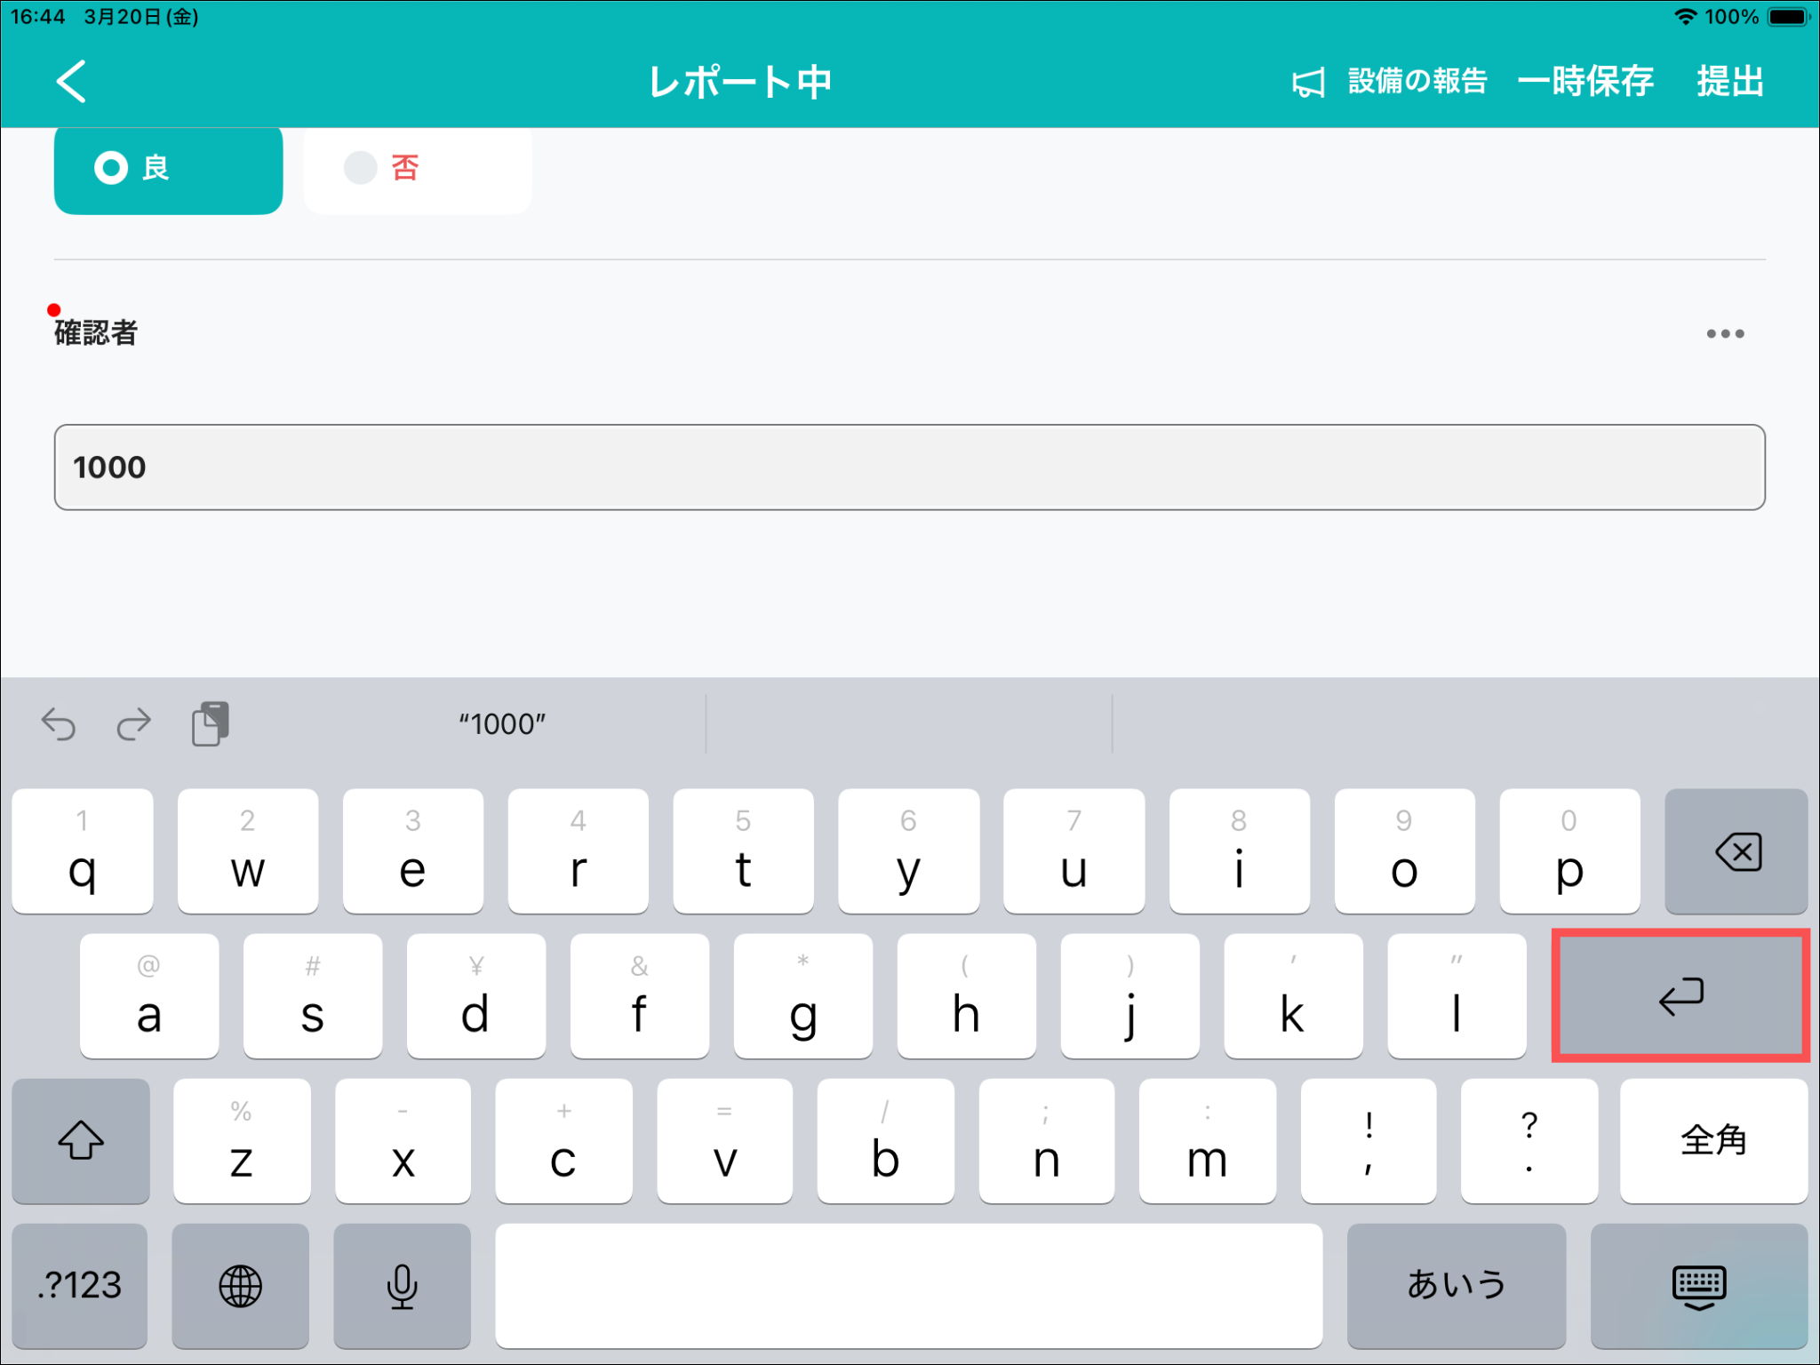Viewport: 1820px width, 1365px height.
Task: Select the 良 radio option
Action: pos(168,168)
